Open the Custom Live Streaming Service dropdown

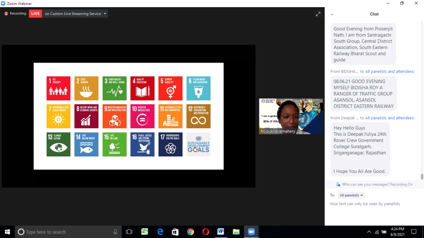[x=75, y=14]
